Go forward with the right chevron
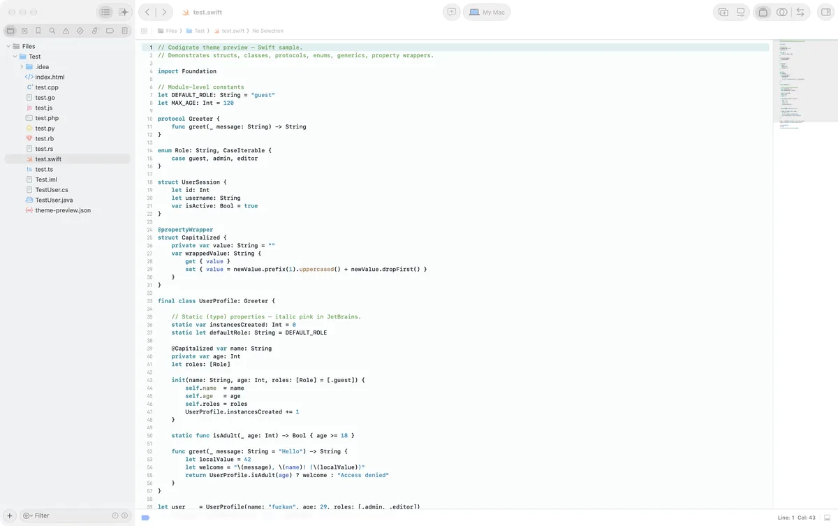 pyautogui.click(x=165, y=12)
